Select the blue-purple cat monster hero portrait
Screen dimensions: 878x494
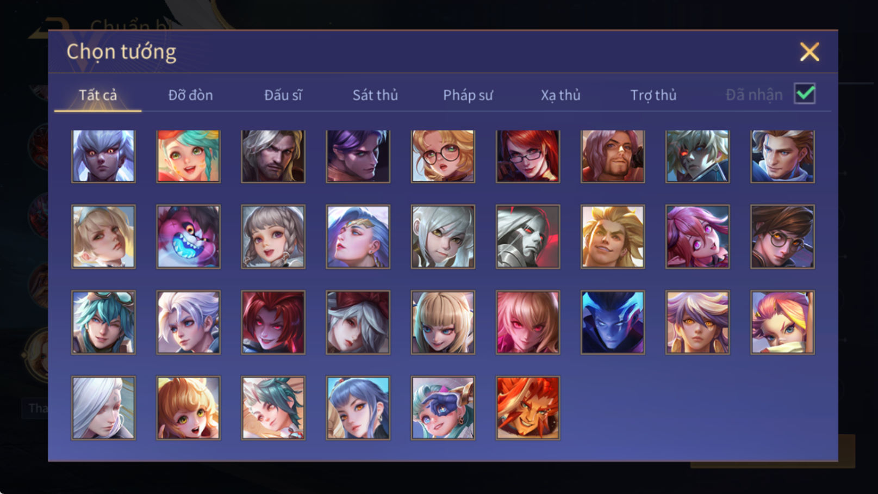tap(188, 237)
